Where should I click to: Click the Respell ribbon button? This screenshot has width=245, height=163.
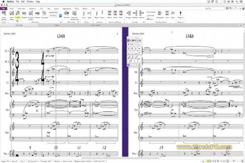tap(24, 15)
